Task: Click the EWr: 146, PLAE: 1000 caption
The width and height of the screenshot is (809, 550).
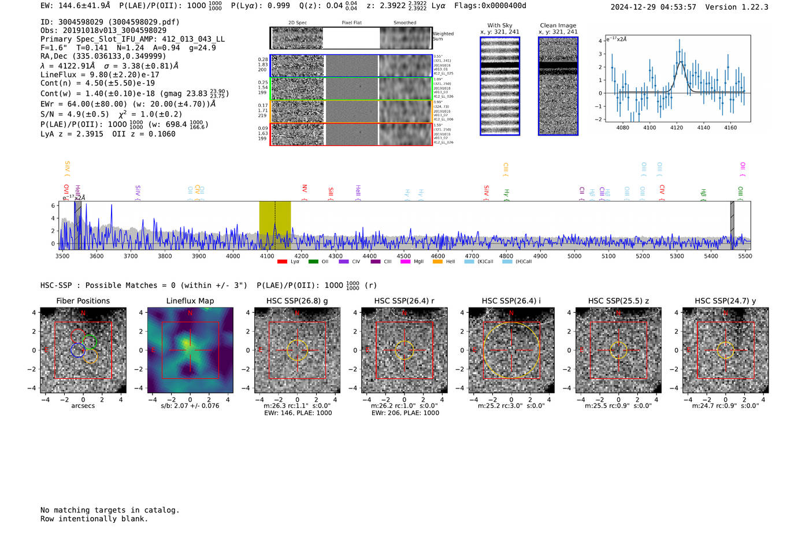Action: click(298, 413)
